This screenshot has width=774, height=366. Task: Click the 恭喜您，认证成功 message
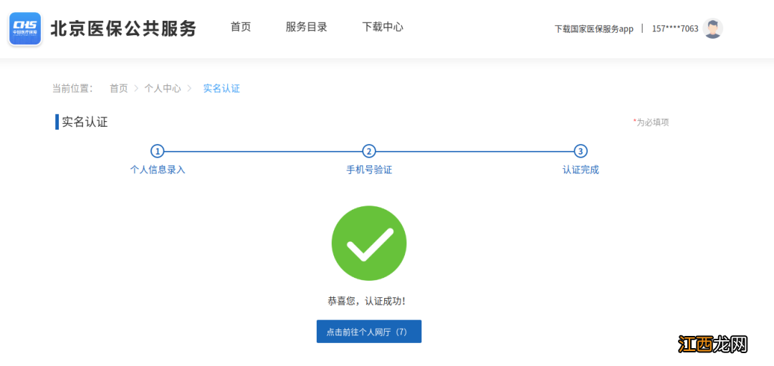point(367,301)
